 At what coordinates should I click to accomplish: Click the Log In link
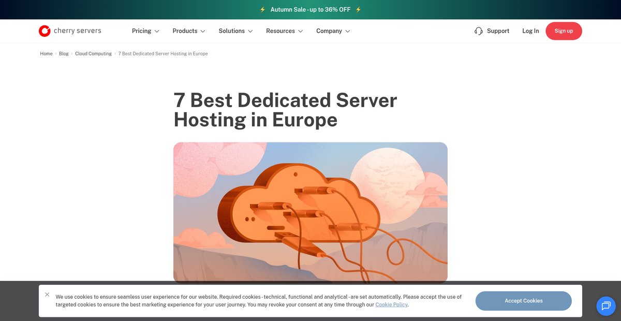530,31
